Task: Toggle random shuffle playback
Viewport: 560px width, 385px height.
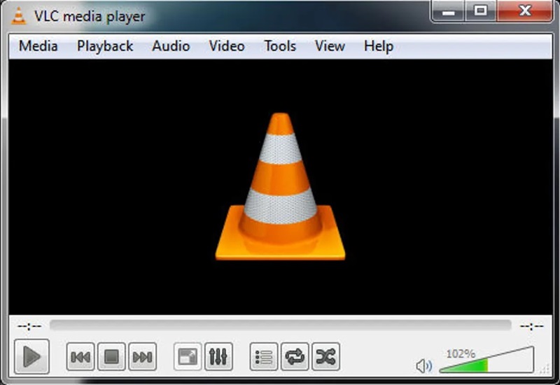Action: (325, 356)
